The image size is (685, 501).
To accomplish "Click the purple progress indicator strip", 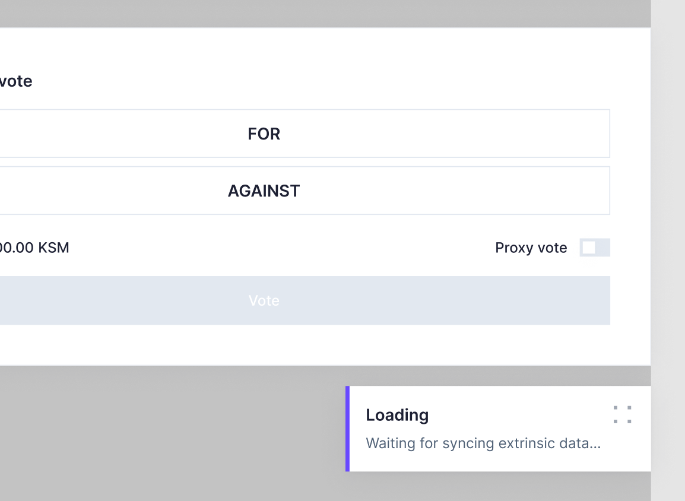I will point(348,429).
